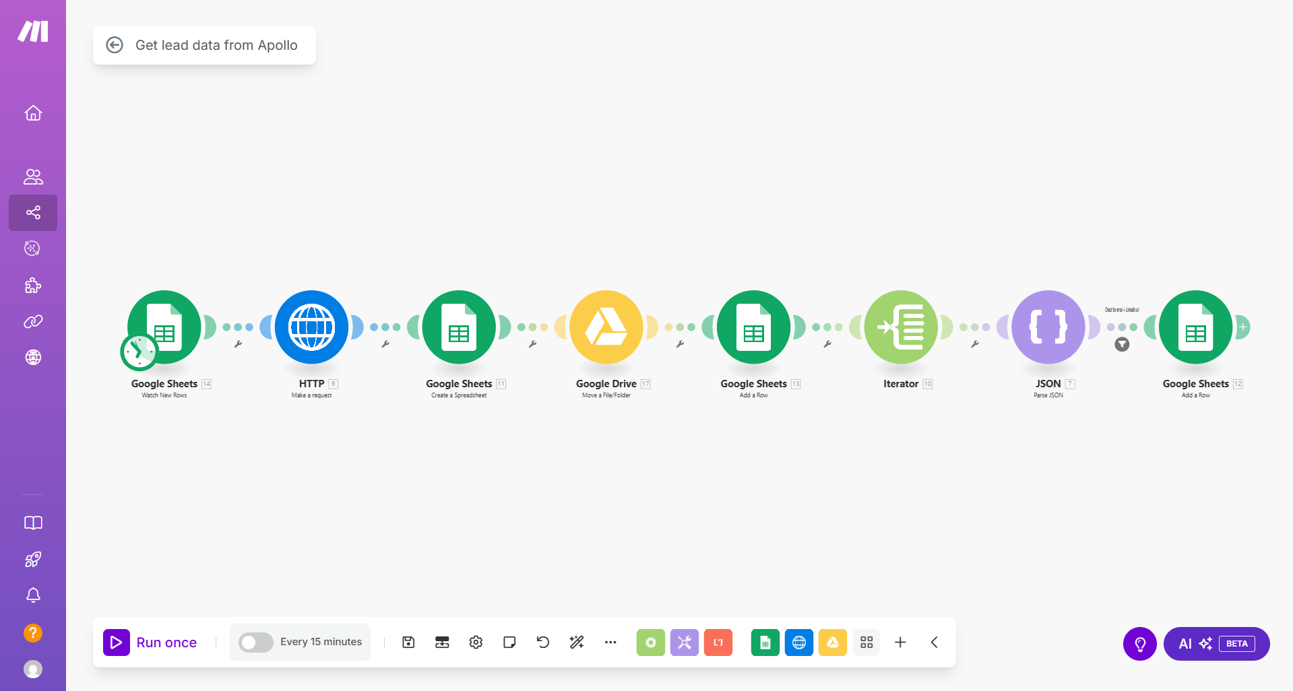Click wrench on route after HTTP module

[x=385, y=344]
